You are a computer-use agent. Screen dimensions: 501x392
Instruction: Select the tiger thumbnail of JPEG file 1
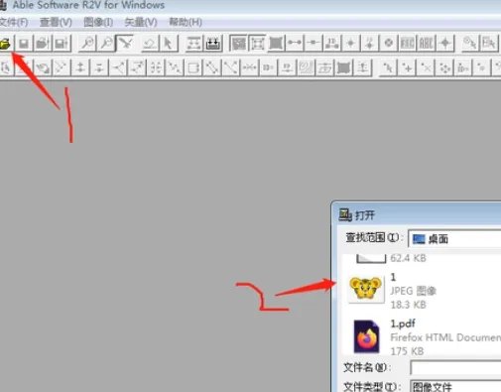[366, 288]
